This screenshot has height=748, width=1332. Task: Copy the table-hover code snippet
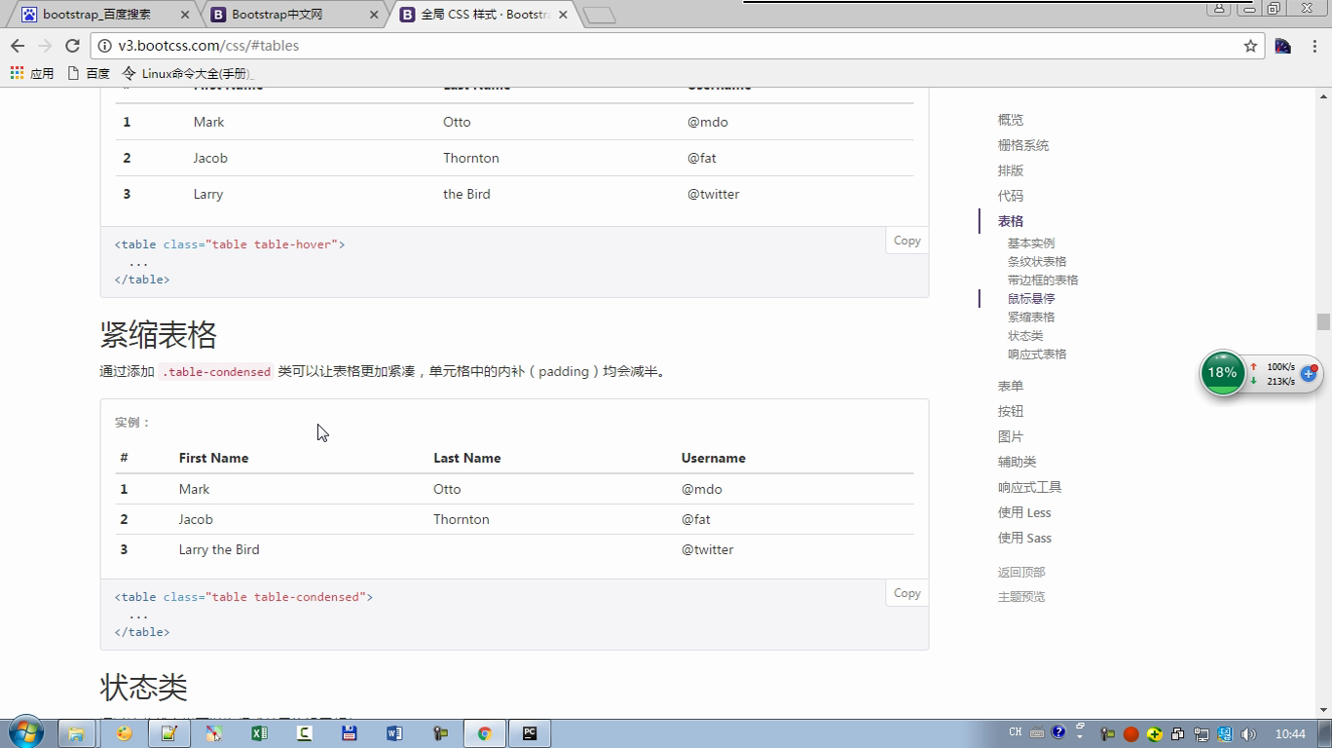(x=906, y=241)
